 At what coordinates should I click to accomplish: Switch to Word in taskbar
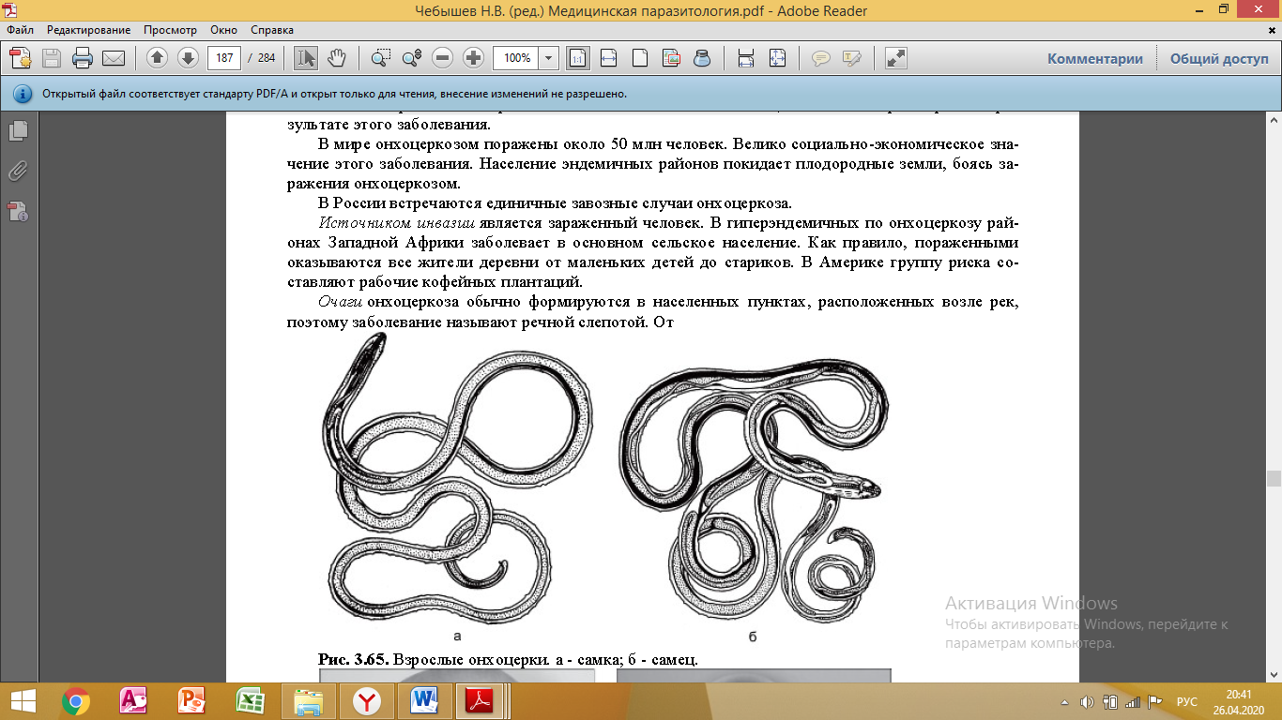424,700
